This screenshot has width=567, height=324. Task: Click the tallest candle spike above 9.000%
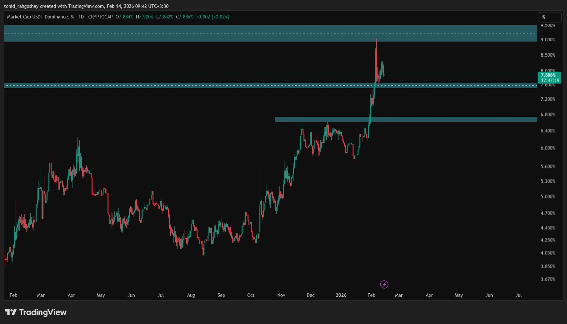[376, 44]
